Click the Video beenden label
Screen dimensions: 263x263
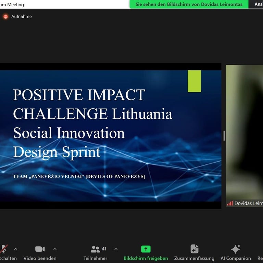(40, 258)
